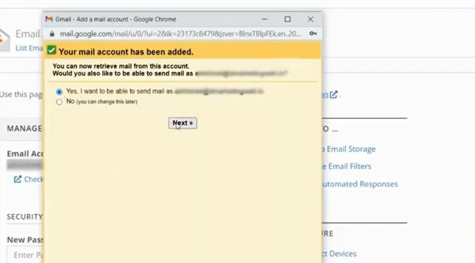Click the Email orange envelope logo icon

tap(5, 39)
